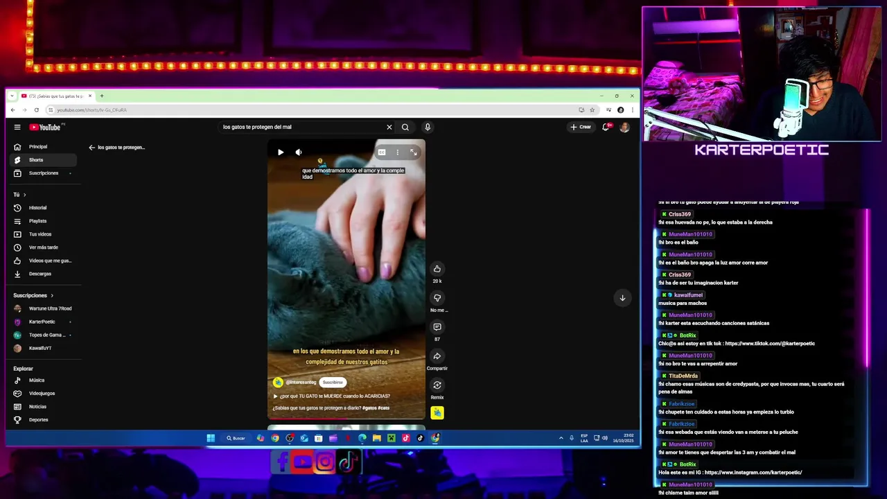Clear the search box with the X

pyautogui.click(x=389, y=127)
